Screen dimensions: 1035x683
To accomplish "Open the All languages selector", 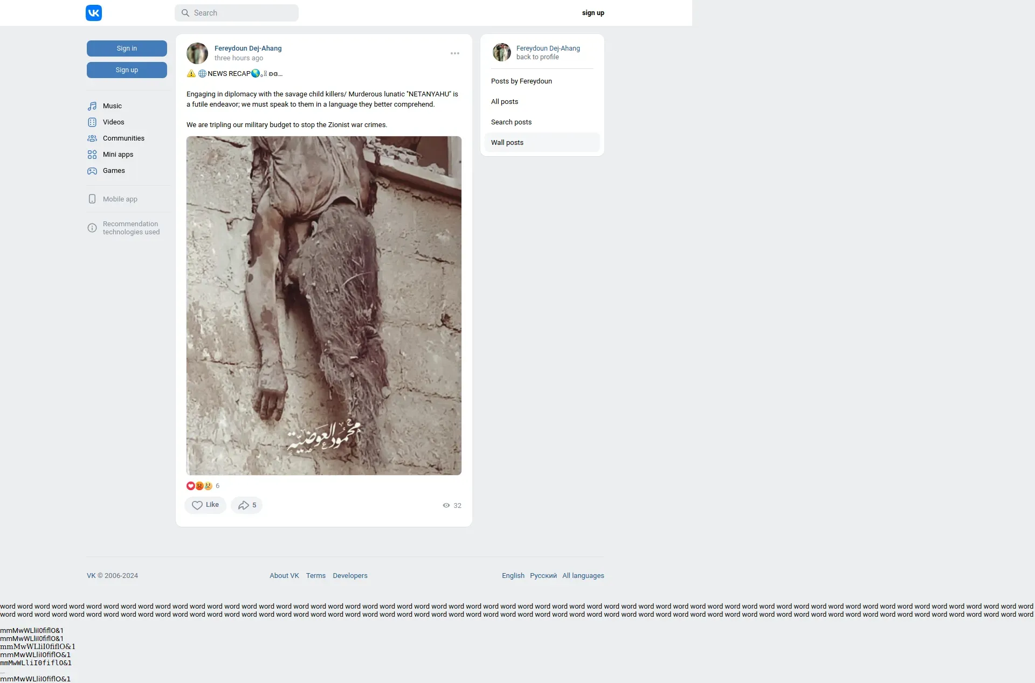I will pos(583,575).
